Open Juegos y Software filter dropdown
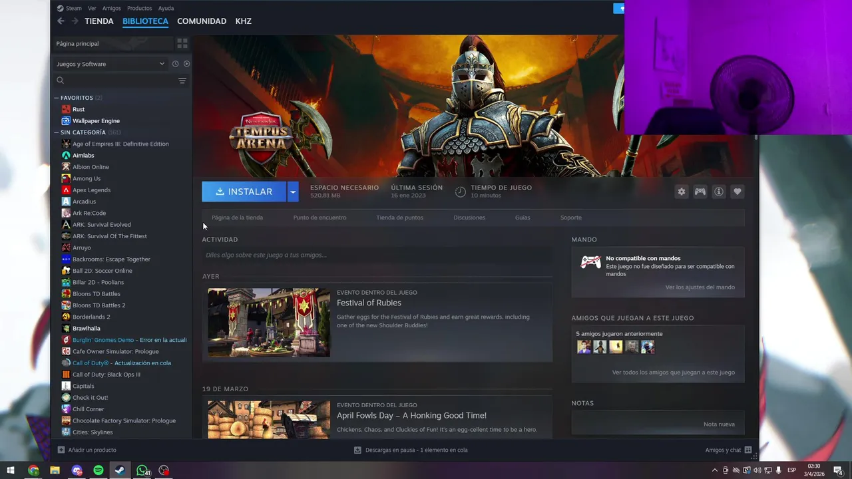The image size is (852, 479). click(110, 64)
